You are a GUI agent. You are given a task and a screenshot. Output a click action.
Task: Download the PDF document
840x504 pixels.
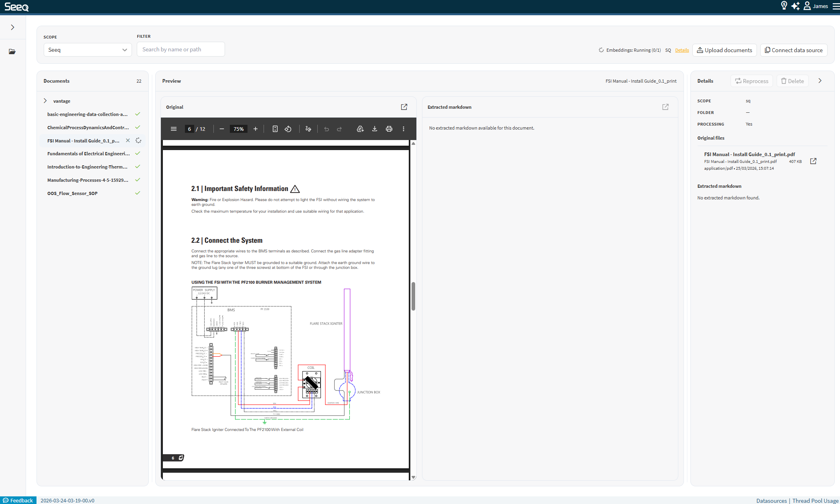point(375,129)
